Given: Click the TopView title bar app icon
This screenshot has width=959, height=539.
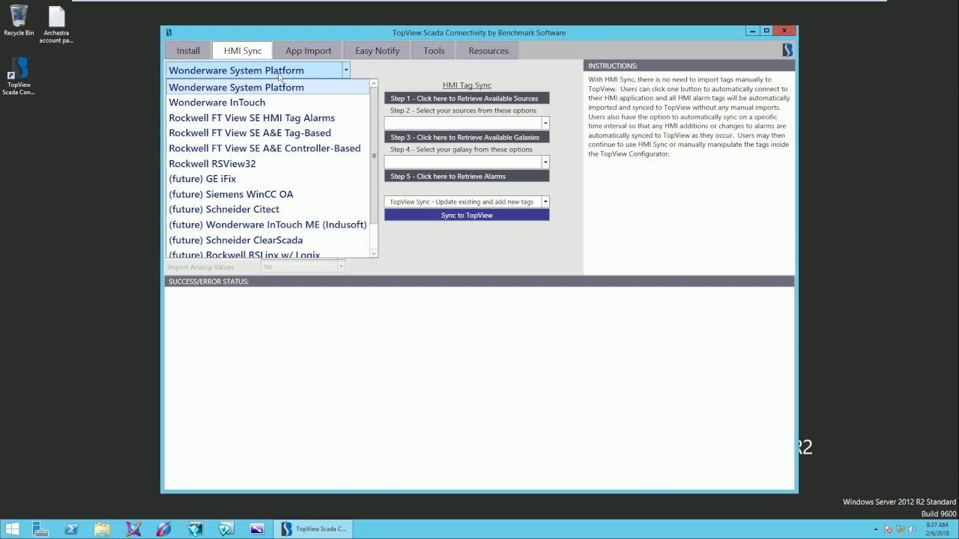Looking at the screenshot, I should click(x=169, y=32).
